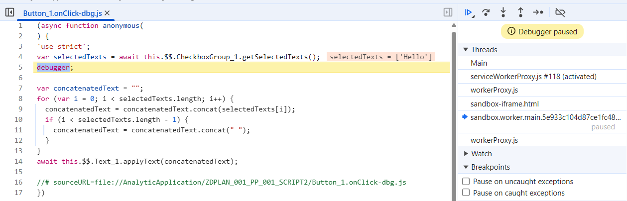Select the workerProxy.js thread under the paused thread
This screenshot has height=201, width=627.
tap(542, 140)
